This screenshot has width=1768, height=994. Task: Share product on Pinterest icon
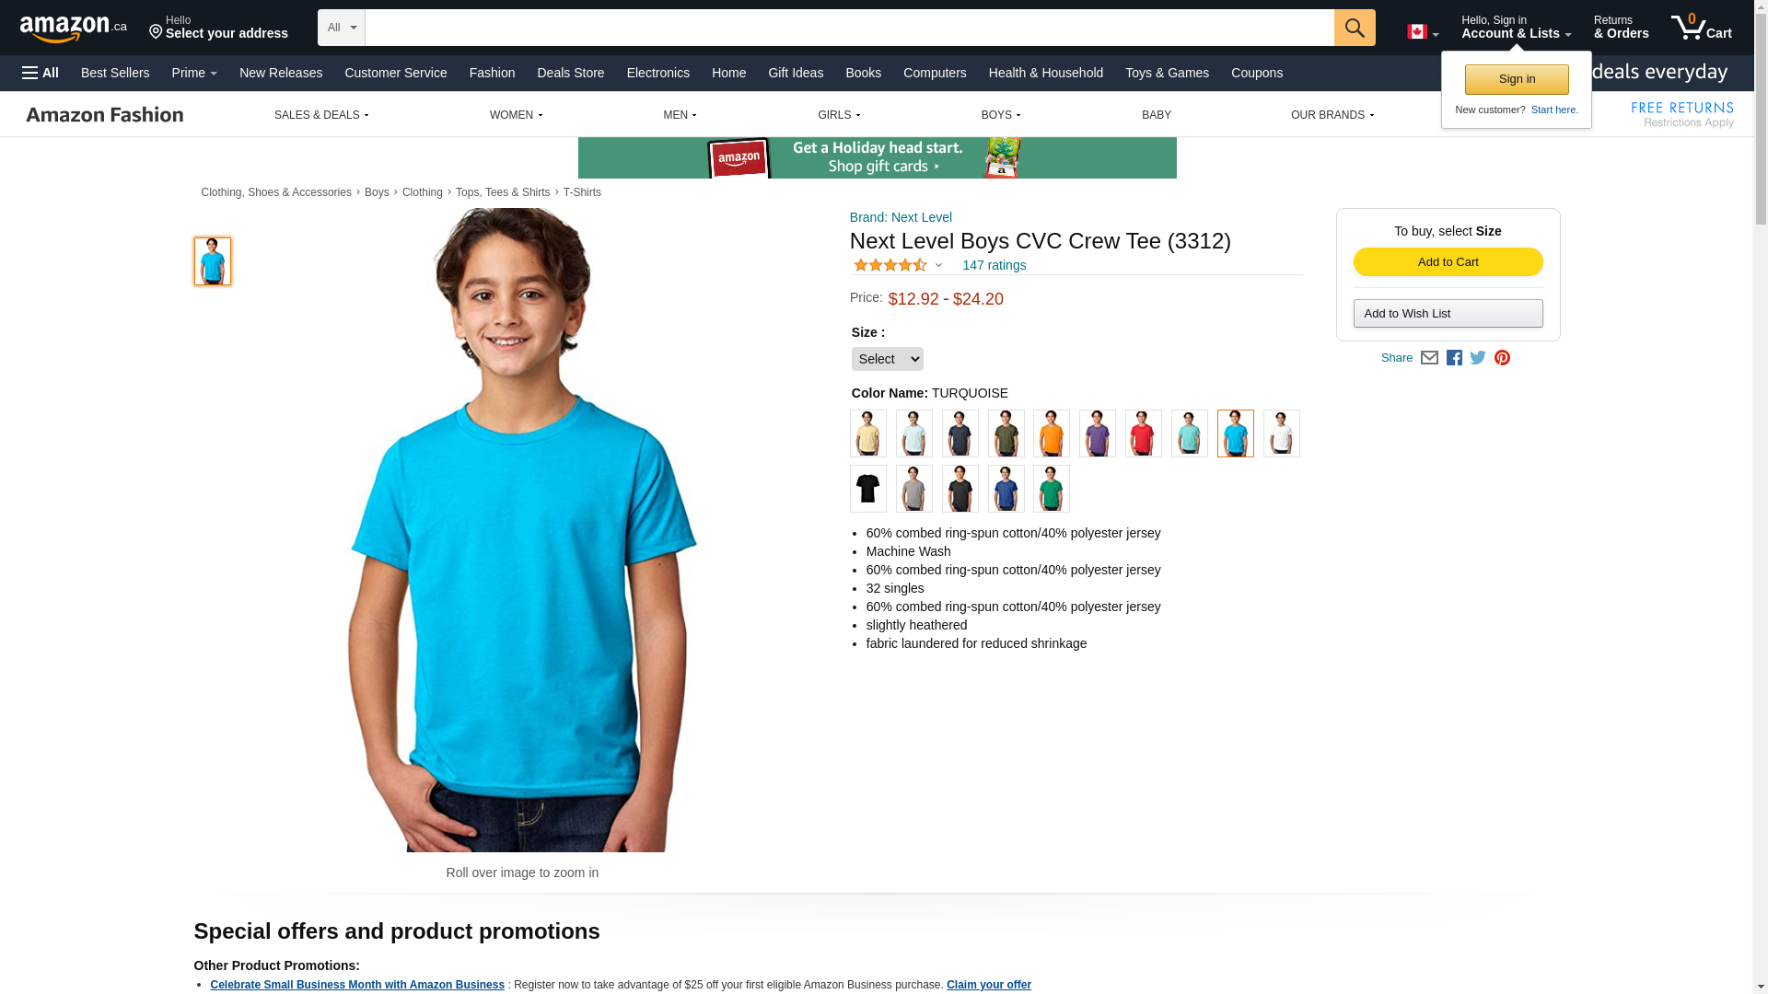click(1502, 358)
